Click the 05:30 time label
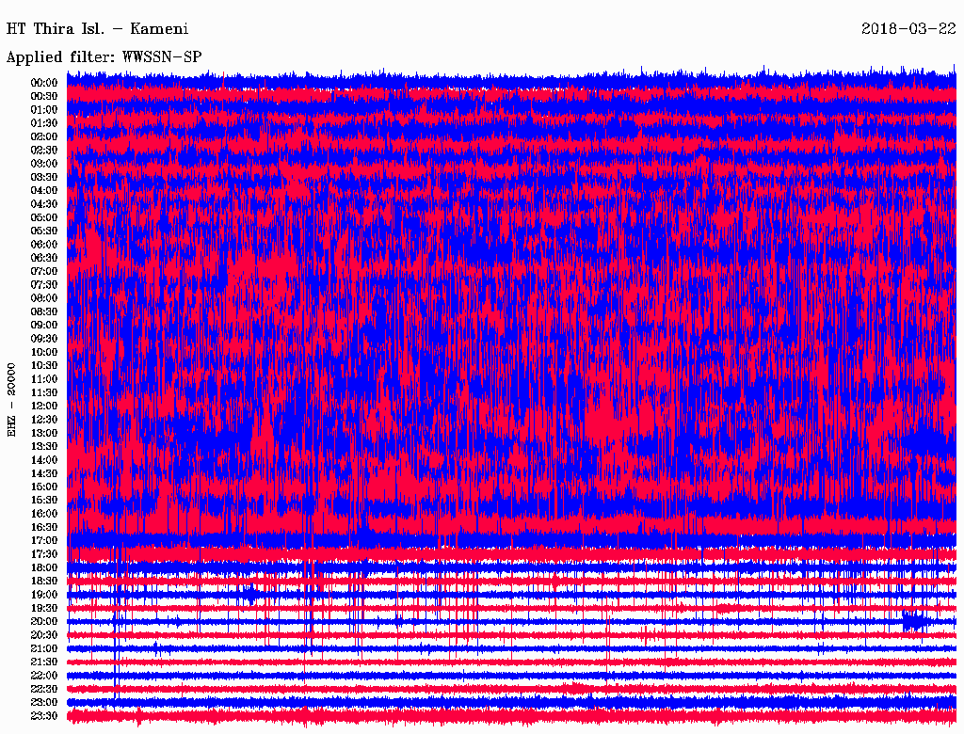964x734 pixels. point(44,231)
